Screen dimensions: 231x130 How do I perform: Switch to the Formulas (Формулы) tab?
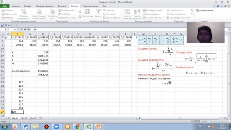pos(62,6)
